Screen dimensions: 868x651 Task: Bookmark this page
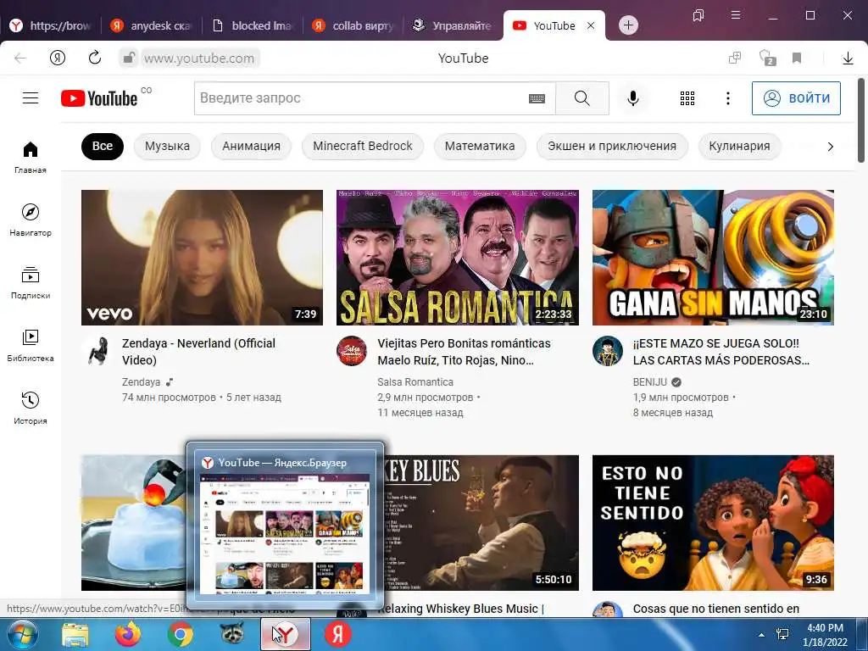click(x=797, y=58)
